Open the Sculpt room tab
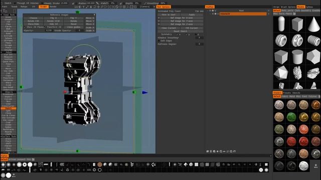 (44, 6)
